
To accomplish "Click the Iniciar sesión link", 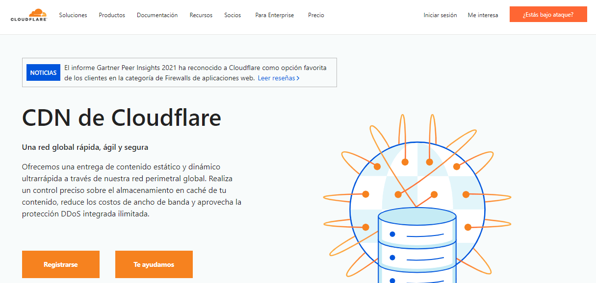I will tap(440, 15).
